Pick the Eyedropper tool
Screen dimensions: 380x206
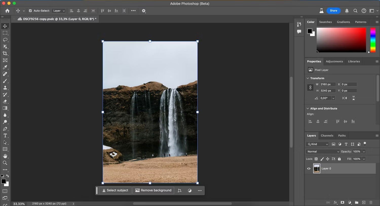[5, 67]
